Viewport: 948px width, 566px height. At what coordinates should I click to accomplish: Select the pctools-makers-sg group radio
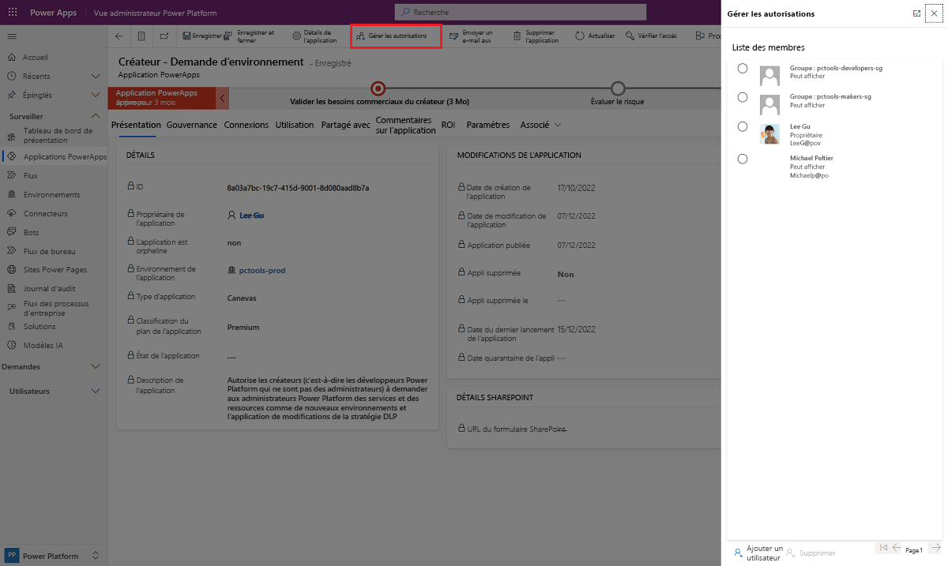click(x=743, y=97)
